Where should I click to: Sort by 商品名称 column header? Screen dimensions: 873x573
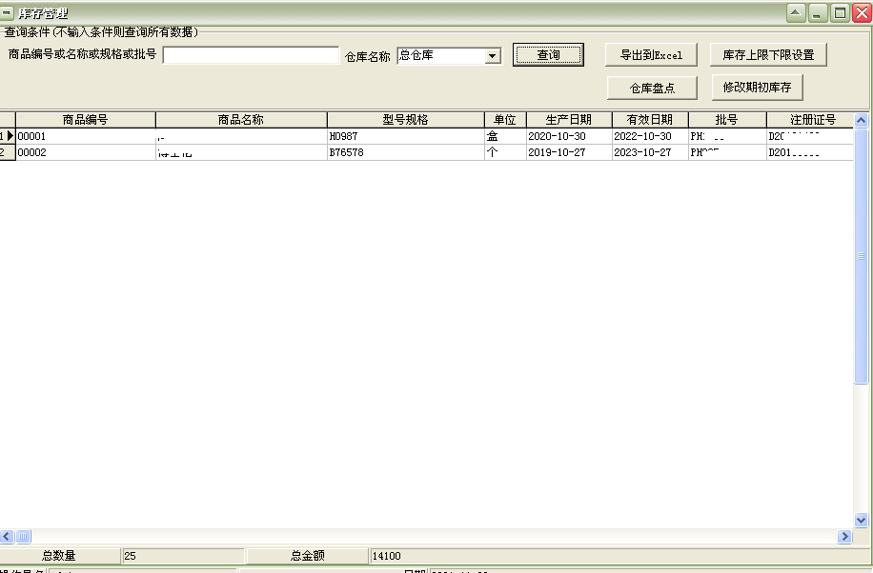[241, 120]
